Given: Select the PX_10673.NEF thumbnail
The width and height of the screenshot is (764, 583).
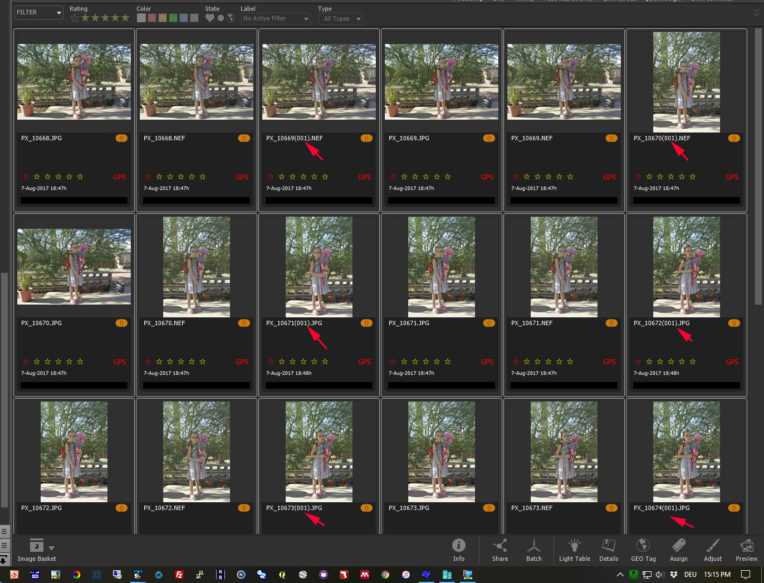Looking at the screenshot, I should [x=564, y=452].
